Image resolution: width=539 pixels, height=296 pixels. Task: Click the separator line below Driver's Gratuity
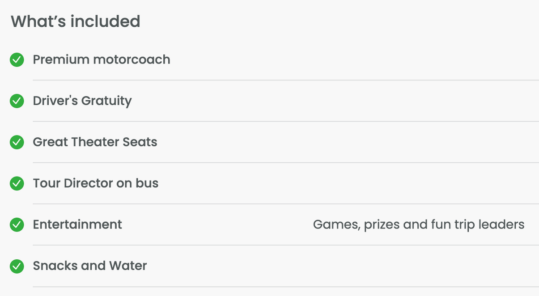pyautogui.click(x=286, y=121)
